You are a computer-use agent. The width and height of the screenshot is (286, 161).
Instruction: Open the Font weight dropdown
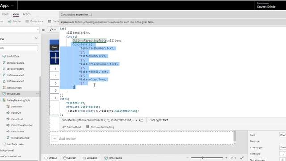click(283, 147)
